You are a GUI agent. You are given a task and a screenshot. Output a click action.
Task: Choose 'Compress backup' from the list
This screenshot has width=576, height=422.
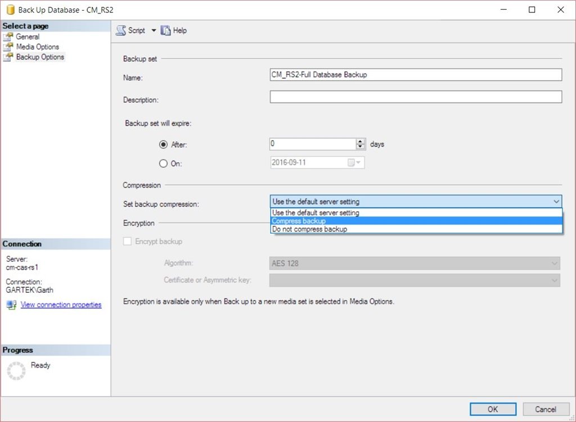tap(416, 221)
